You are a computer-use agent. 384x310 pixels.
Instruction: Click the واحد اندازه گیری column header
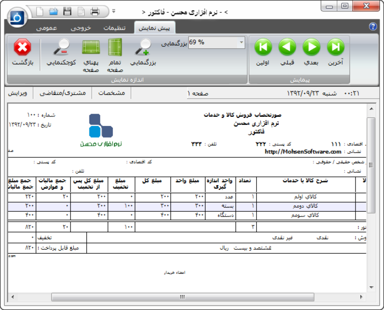pos(220,184)
